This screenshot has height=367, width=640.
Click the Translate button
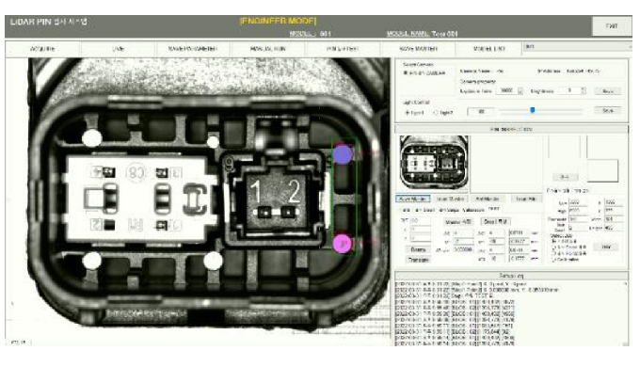[x=418, y=260]
